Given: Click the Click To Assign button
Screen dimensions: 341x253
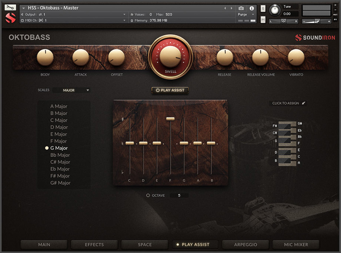Looking at the screenshot, I should click(x=288, y=103).
